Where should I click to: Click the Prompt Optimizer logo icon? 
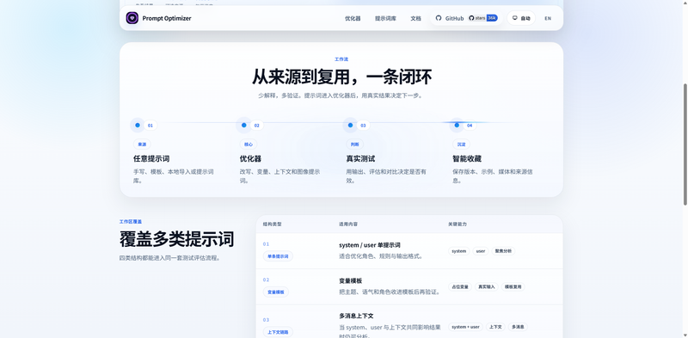(132, 18)
